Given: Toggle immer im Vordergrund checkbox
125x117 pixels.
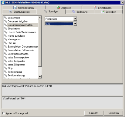Looking at the screenshot, I should click(x=4, y=113).
